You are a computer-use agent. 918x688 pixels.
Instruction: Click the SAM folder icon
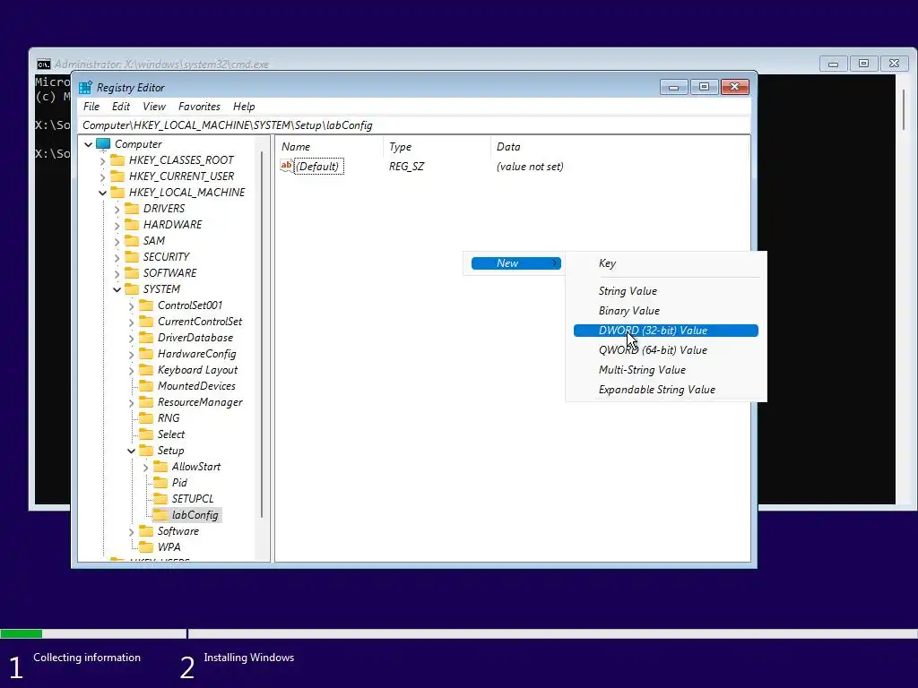click(133, 241)
